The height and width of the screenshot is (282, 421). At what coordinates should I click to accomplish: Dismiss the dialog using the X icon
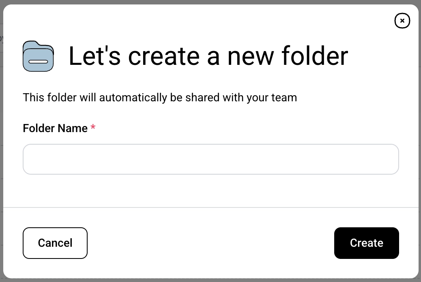coord(402,21)
